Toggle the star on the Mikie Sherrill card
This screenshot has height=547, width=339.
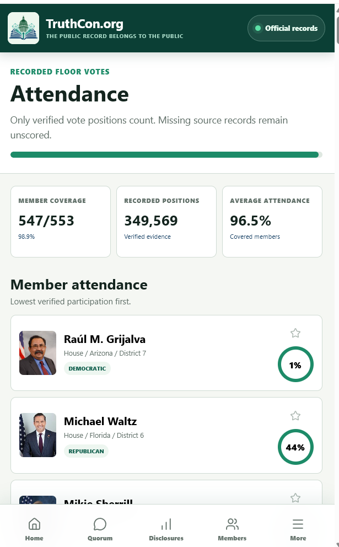pyautogui.click(x=295, y=498)
